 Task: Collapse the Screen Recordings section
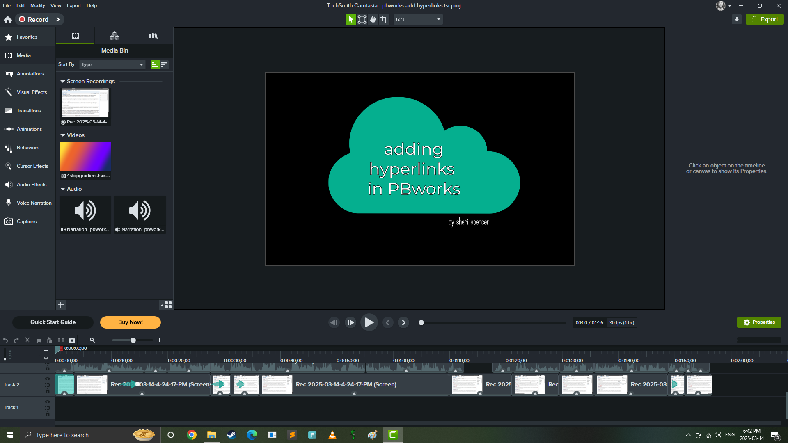(63, 82)
